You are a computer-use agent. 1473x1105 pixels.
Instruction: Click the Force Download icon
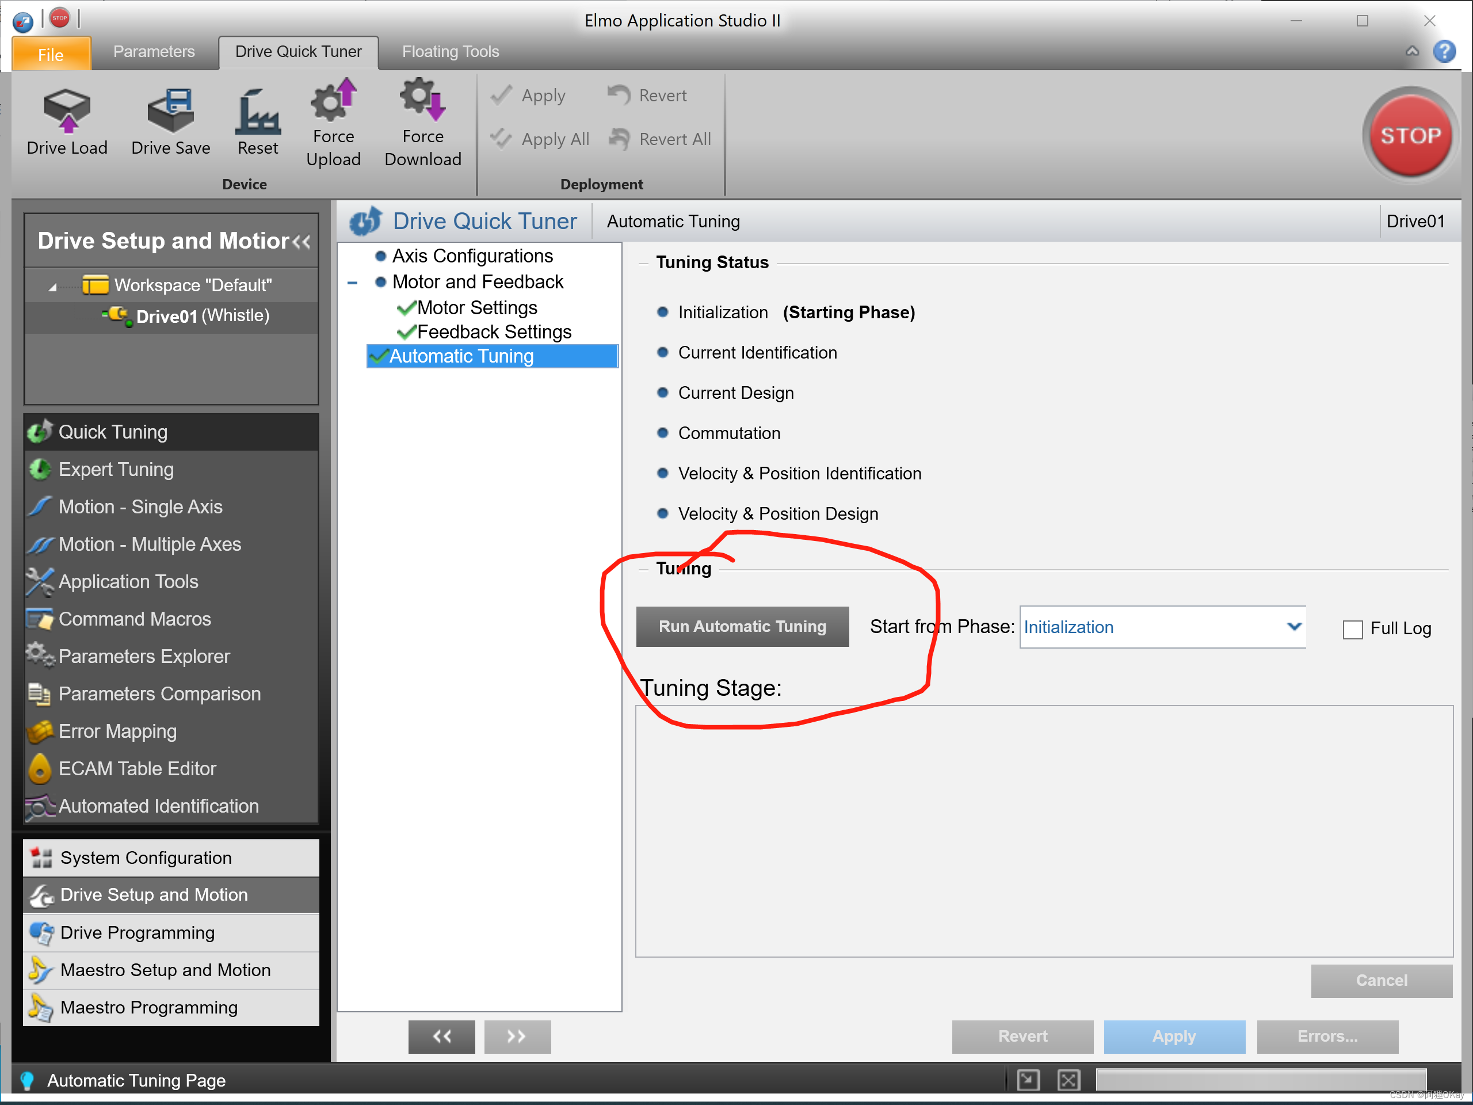click(422, 101)
